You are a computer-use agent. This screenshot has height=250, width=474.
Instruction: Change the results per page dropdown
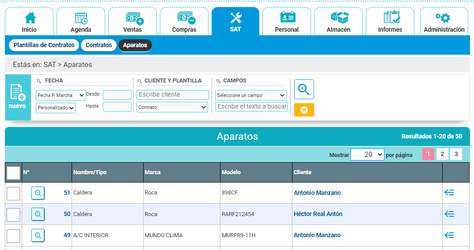[x=367, y=155]
